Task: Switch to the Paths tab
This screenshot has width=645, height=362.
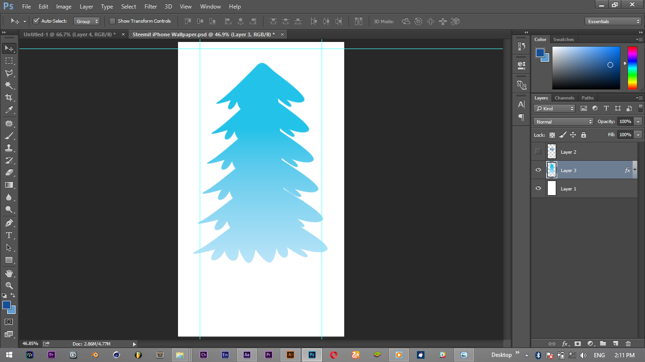Action: point(588,98)
